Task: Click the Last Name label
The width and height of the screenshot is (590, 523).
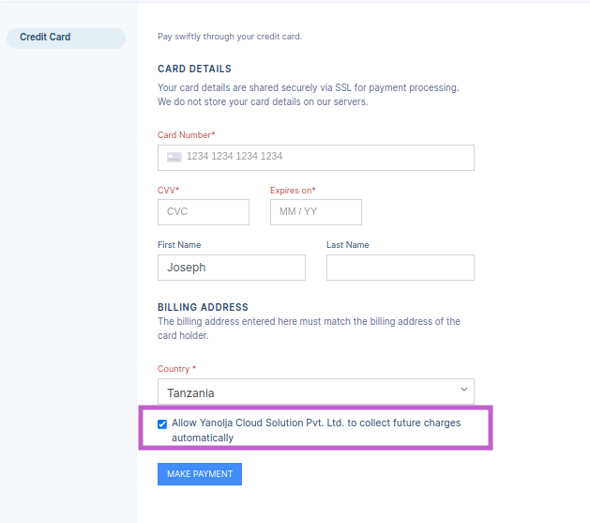Action: click(x=347, y=245)
